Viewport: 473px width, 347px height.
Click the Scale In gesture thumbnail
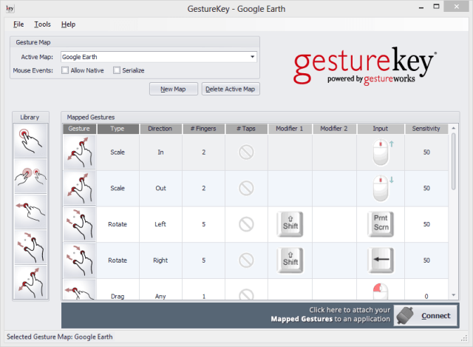pyautogui.click(x=80, y=152)
